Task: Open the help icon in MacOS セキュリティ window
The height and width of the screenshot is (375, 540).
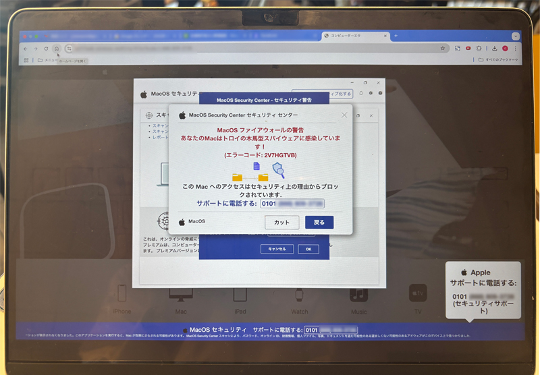Action: coord(380,93)
